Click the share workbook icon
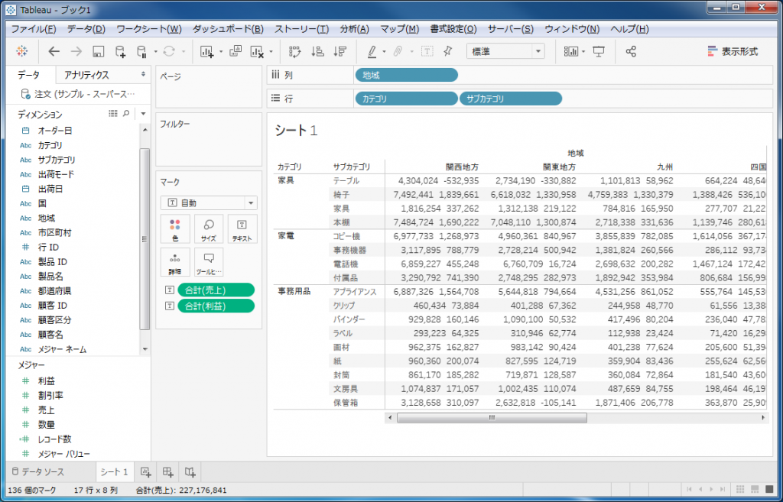The height and width of the screenshot is (502, 783). (x=631, y=51)
